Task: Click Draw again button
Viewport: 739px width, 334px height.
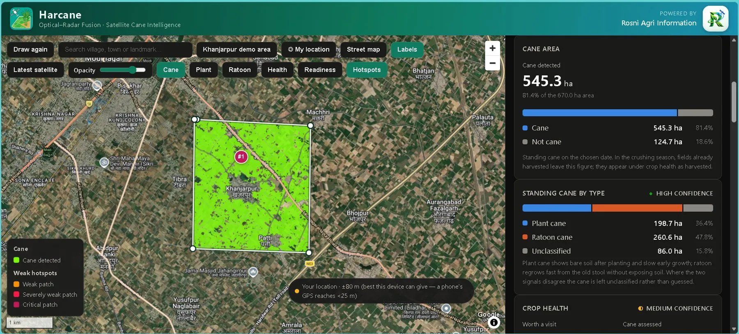Action: 30,50
